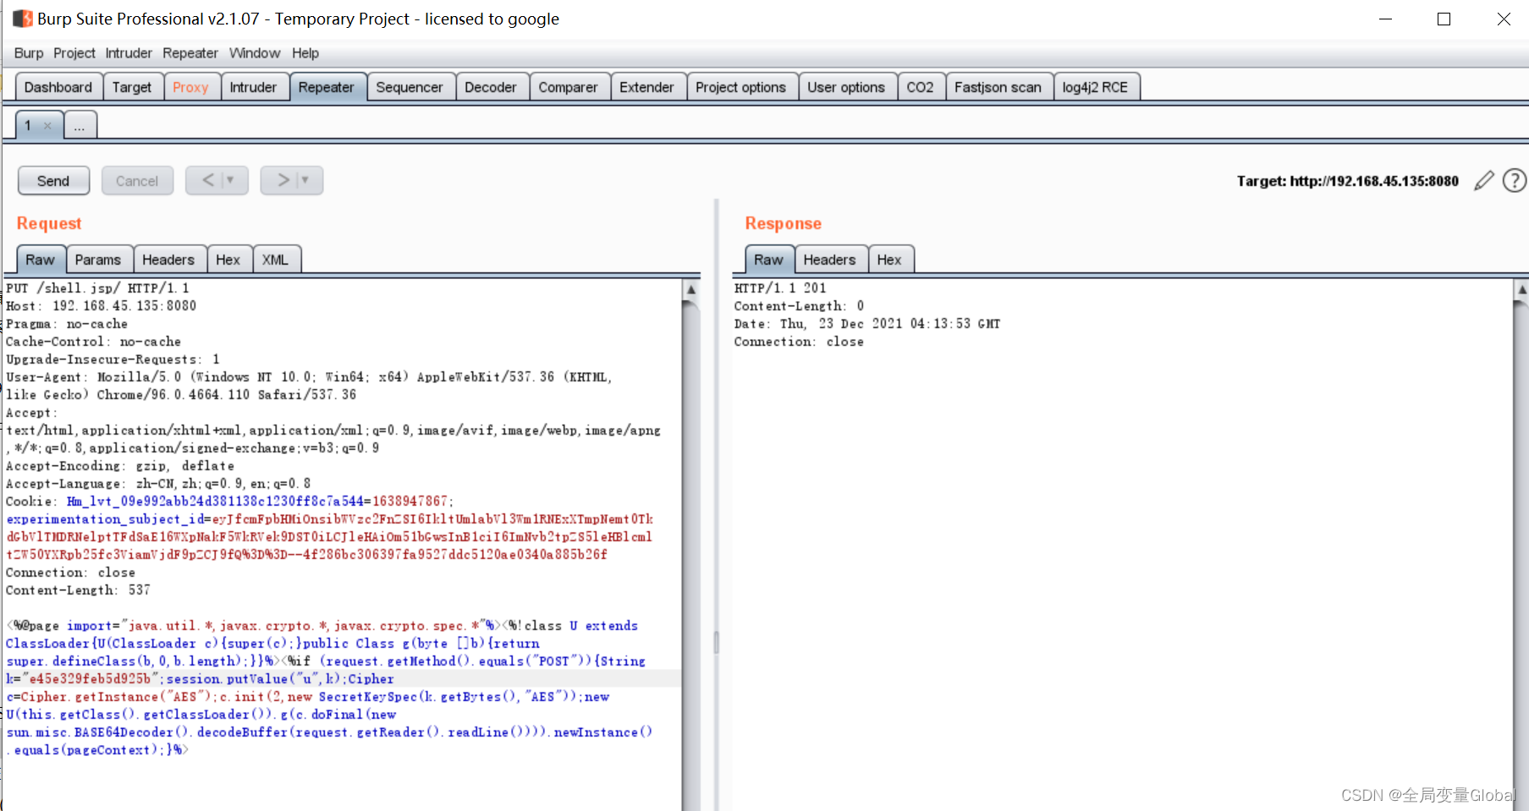
Task: Click the Burp Suite logo icon in title bar
Action: [x=23, y=19]
